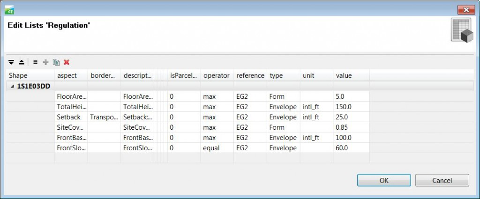Click the FrontBas... description cell
Screen dimensions: 480x199
tap(137, 138)
